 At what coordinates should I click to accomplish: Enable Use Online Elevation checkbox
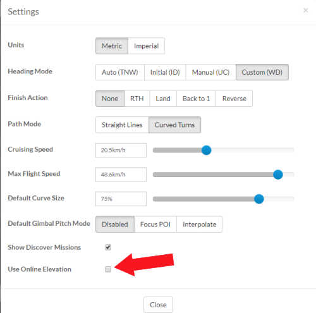(108, 269)
